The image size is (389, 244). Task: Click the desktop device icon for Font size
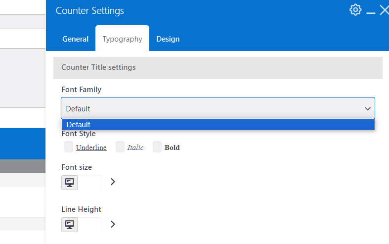(x=70, y=183)
